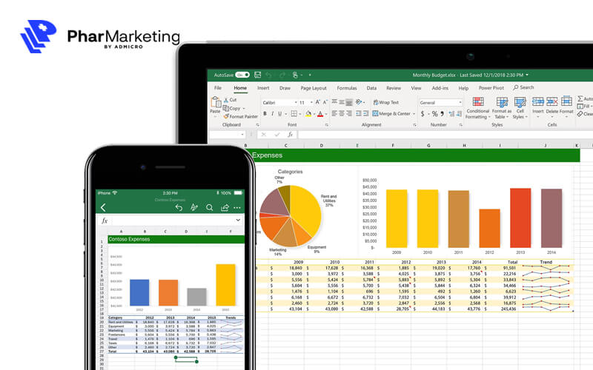Open the Draw ribbon tab
The image size is (593, 370).
coord(285,88)
